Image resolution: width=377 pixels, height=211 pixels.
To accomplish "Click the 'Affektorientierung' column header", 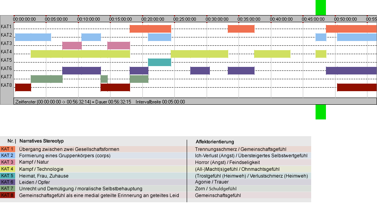I will 215,142.
